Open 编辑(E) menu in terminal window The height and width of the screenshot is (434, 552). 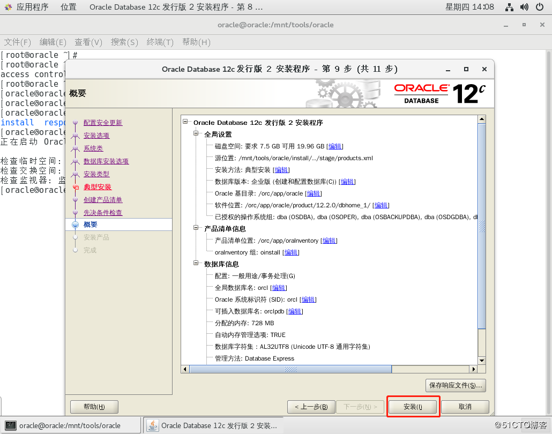click(x=53, y=42)
